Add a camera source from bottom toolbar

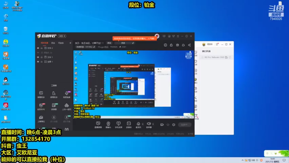[108, 125]
